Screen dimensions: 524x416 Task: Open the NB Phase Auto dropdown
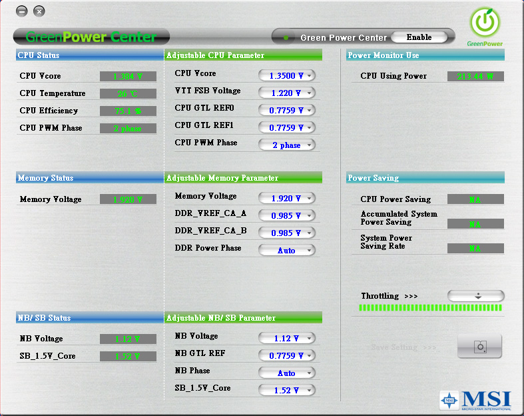pyautogui.click(x=287, y=373)
